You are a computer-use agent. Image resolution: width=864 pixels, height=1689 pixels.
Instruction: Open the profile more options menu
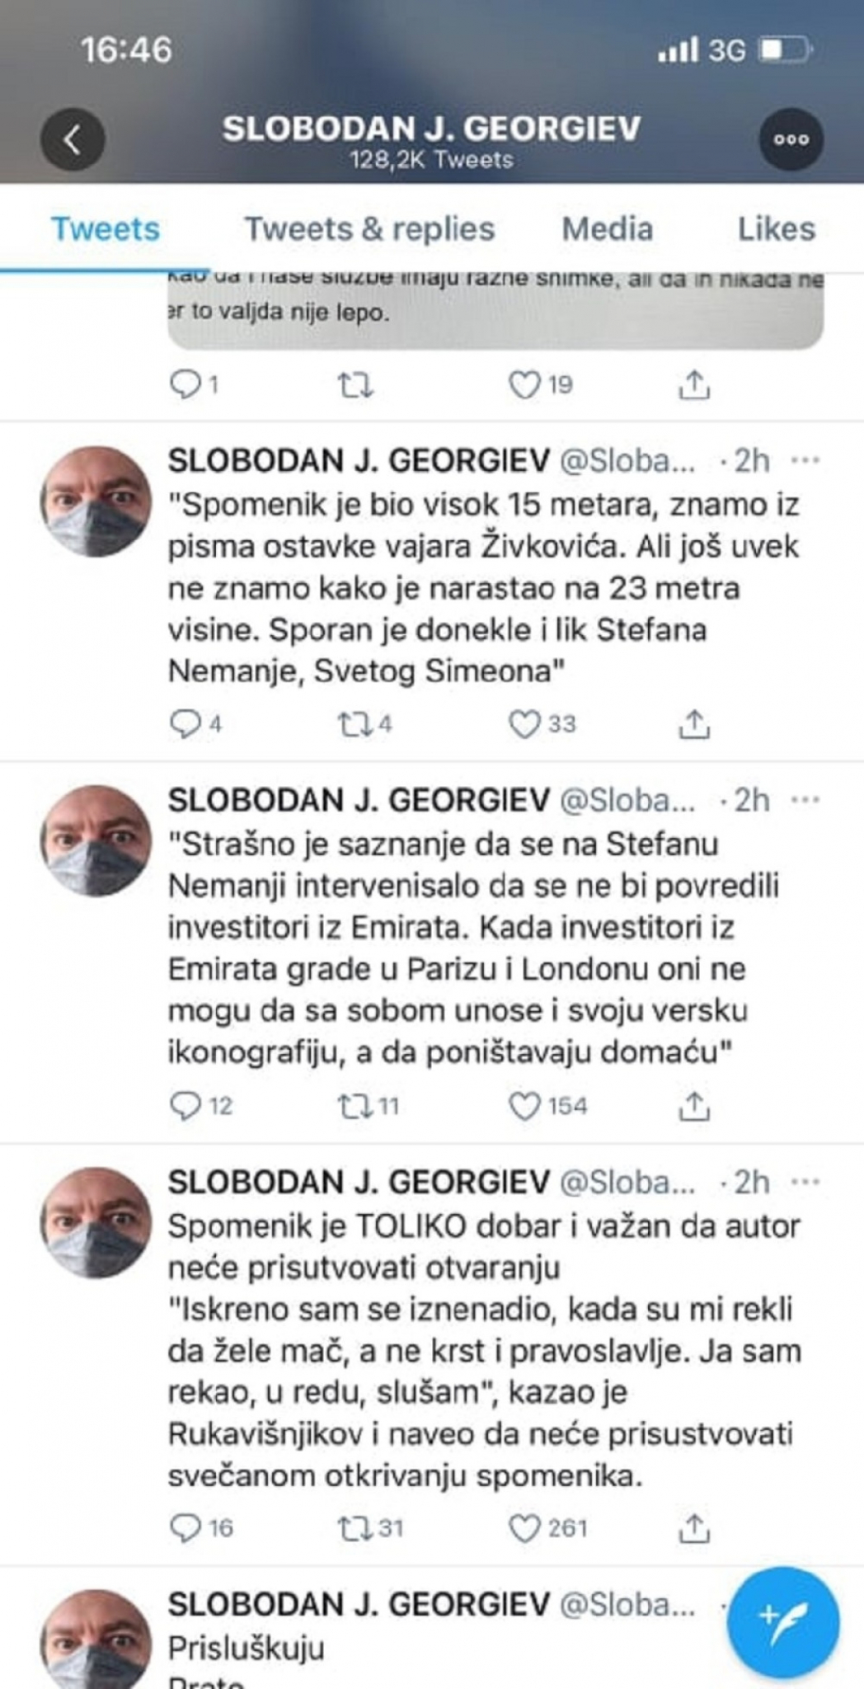(x=792, y=140)
